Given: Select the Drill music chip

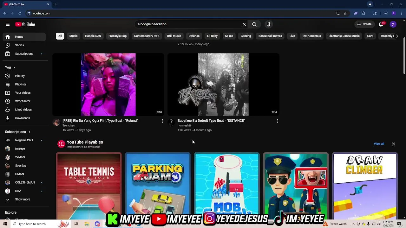Looking at the screenshot, I should (x=174, y=36).
